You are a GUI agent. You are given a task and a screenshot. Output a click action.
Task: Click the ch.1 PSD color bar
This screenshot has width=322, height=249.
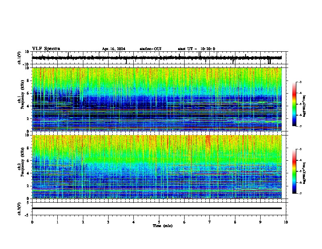(294, 104)
